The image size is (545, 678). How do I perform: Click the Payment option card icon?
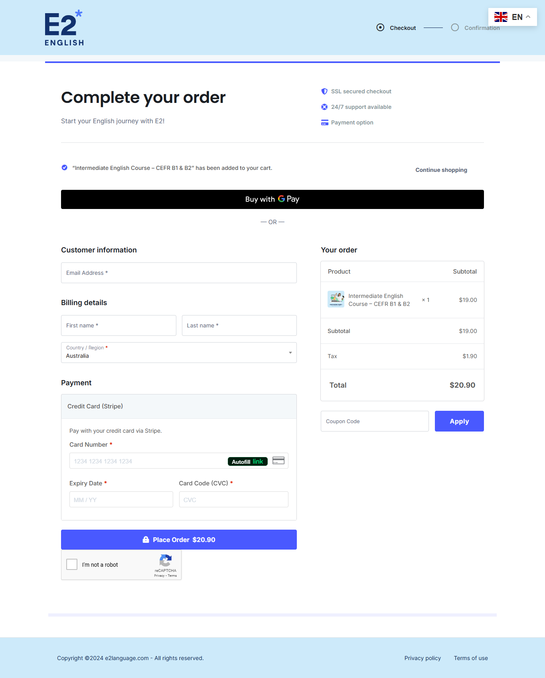pos(324,122)
